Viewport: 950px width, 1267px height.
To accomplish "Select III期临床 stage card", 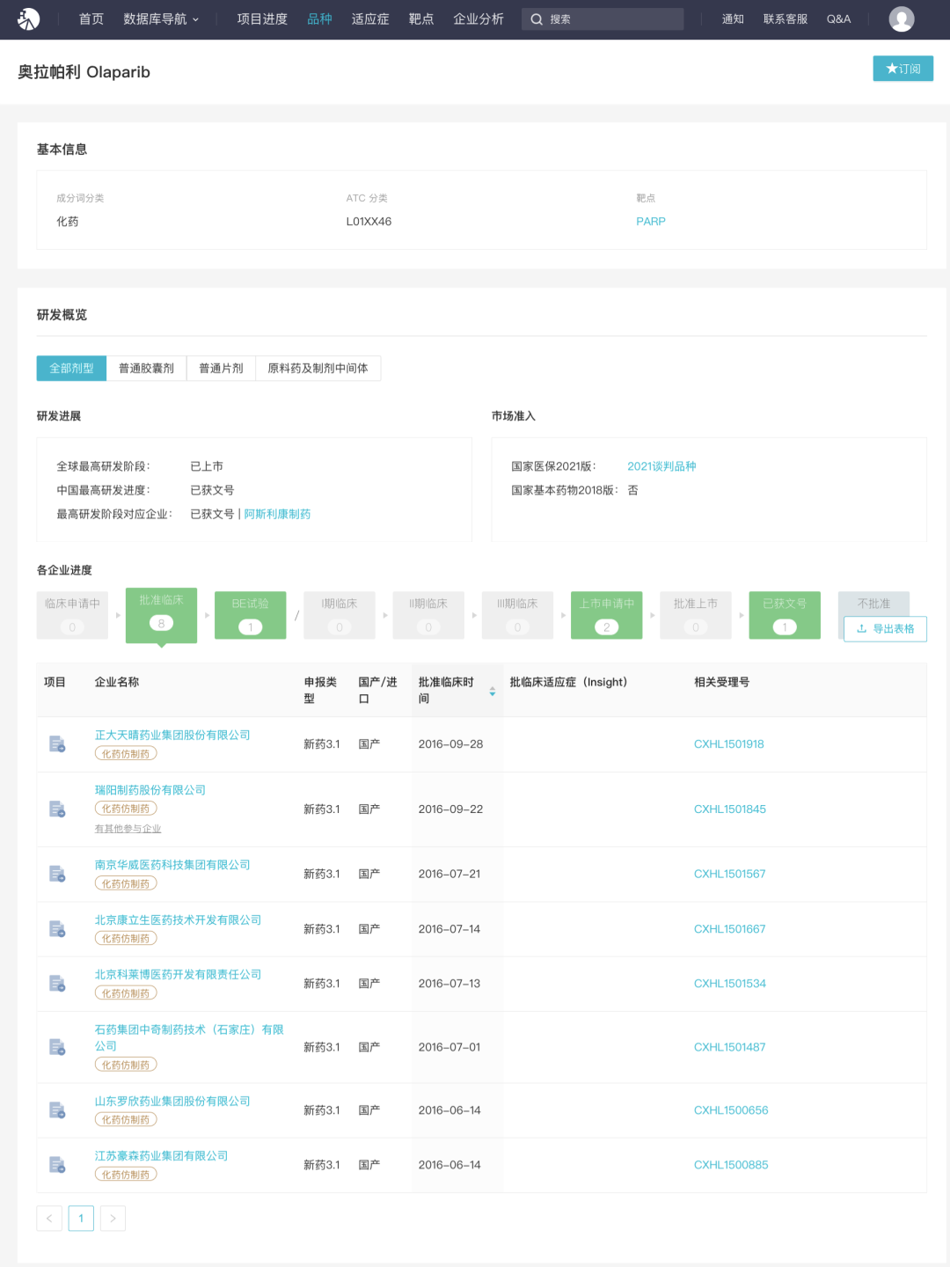I will pyautogui.click(x=517, y=615).
